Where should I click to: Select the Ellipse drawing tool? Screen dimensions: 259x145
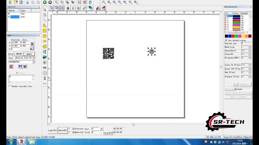[45, 41]
